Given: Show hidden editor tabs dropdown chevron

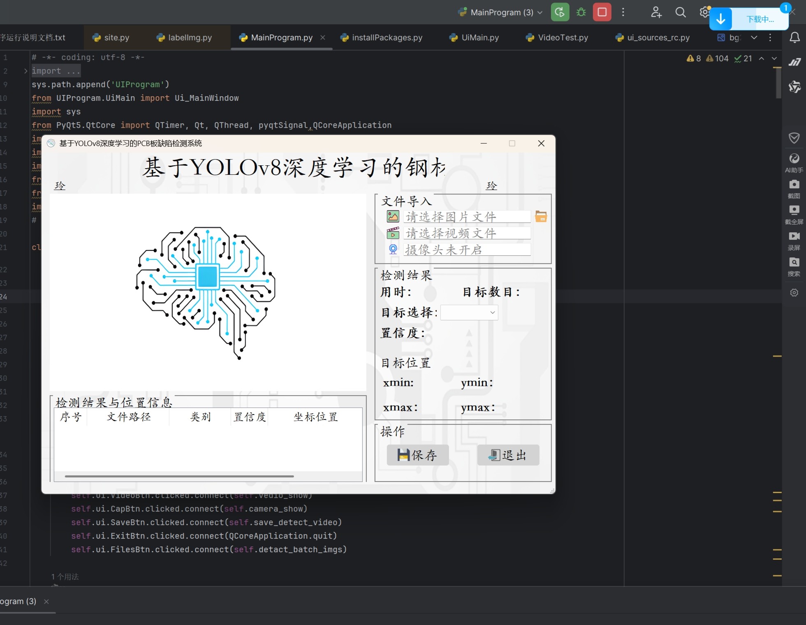Looking at the screenshot, I should (754, 37).
